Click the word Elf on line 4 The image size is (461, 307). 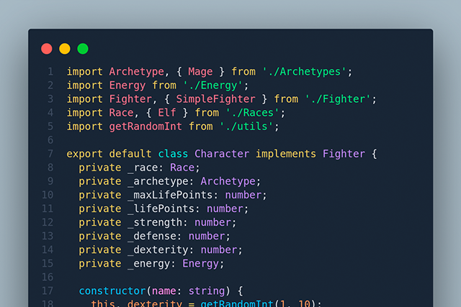(x=166, y=113)
